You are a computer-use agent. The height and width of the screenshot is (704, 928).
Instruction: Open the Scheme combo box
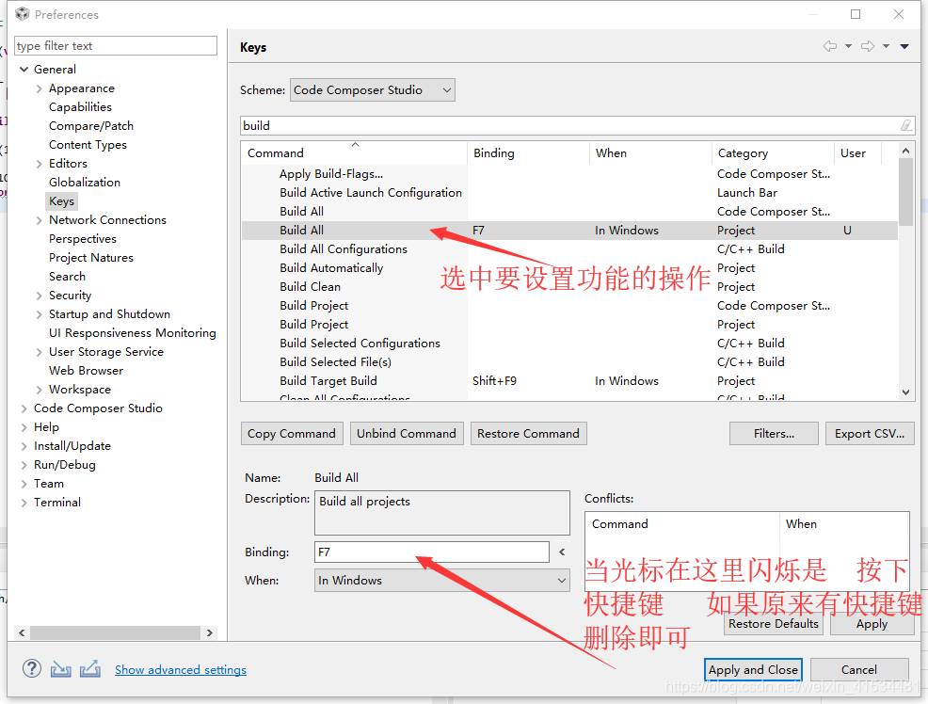click(373, 90)
